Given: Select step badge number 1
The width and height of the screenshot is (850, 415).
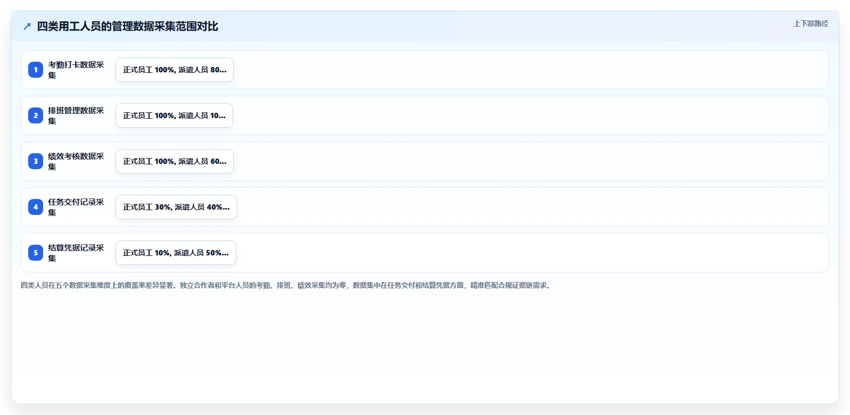Looking at the screenshot, I should [36, 70].
